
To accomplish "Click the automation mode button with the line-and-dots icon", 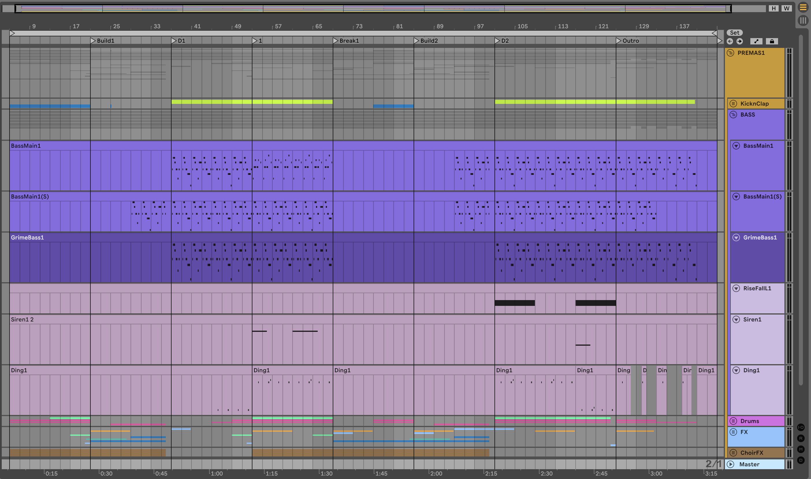I will click(756, 41).
